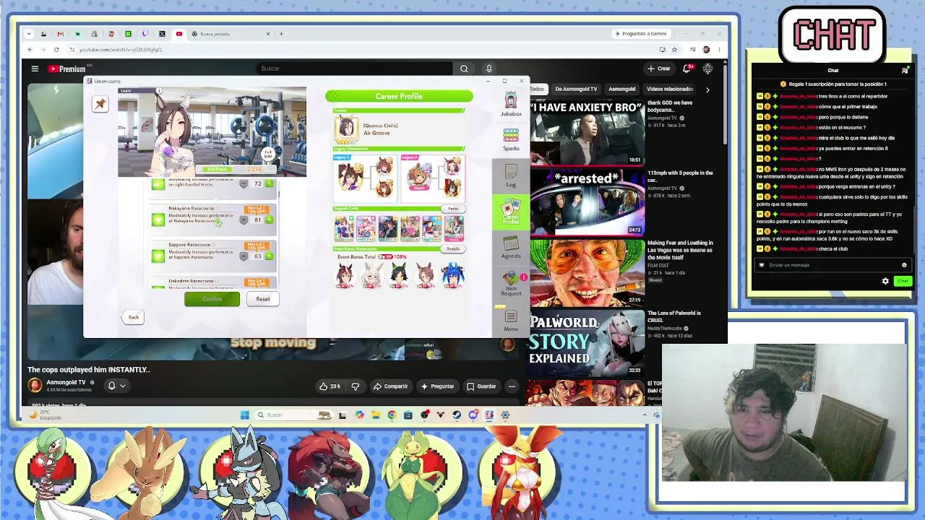Screen dimensions: 925x520
Task: Open the YouTube hamburger guide menu
Action: click(x=35, y=69)
